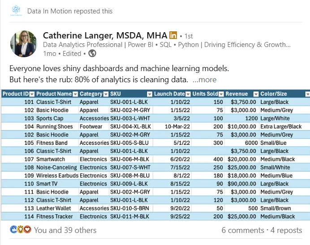Open Category column filter dropdown
The width and height of the screenshot is (310, 245).
tap(106, 94)
